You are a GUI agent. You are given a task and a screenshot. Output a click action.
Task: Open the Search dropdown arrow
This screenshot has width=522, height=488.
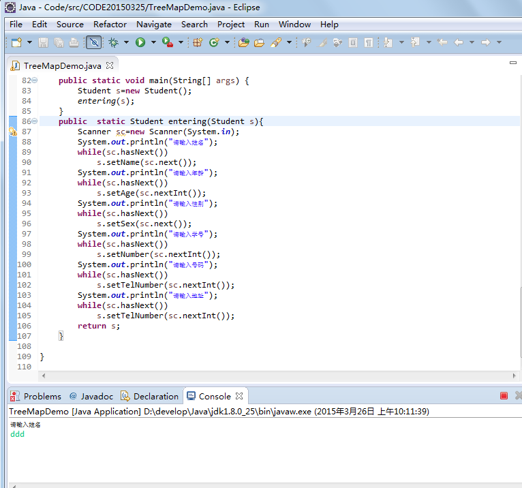tap(290, 43)
